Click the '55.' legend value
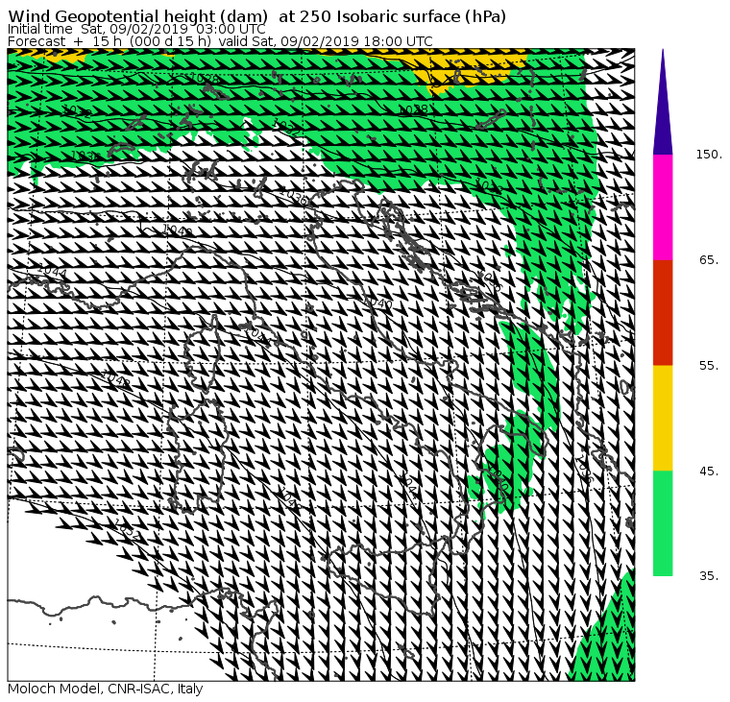730x702 pixels. (709, 366)
